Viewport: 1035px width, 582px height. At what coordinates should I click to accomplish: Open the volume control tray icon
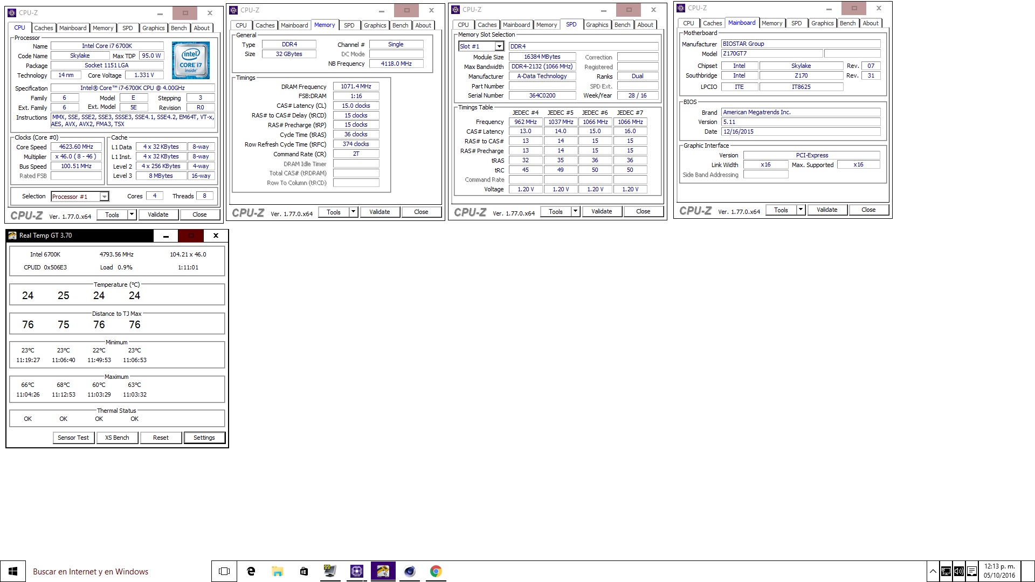pos(959,571)
